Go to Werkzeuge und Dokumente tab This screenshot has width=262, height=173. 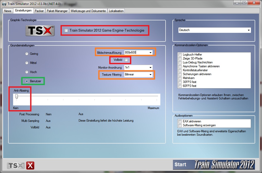pos(88,11)
